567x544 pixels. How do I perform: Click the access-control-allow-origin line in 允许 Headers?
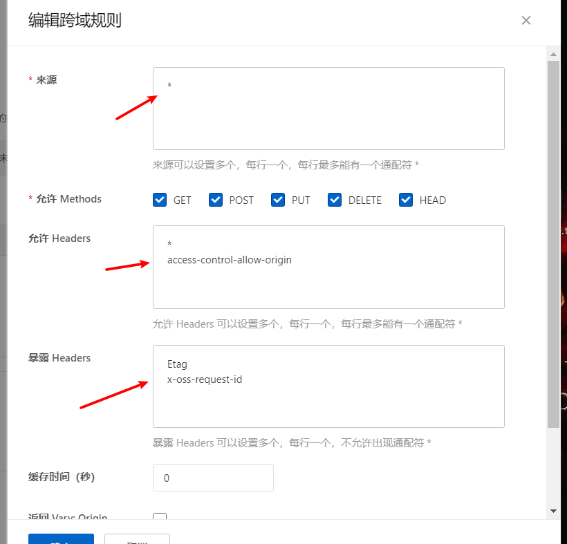pyautogui.click(x=229, y=260)
